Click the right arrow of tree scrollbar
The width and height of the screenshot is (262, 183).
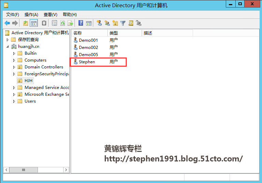point(66,170)
